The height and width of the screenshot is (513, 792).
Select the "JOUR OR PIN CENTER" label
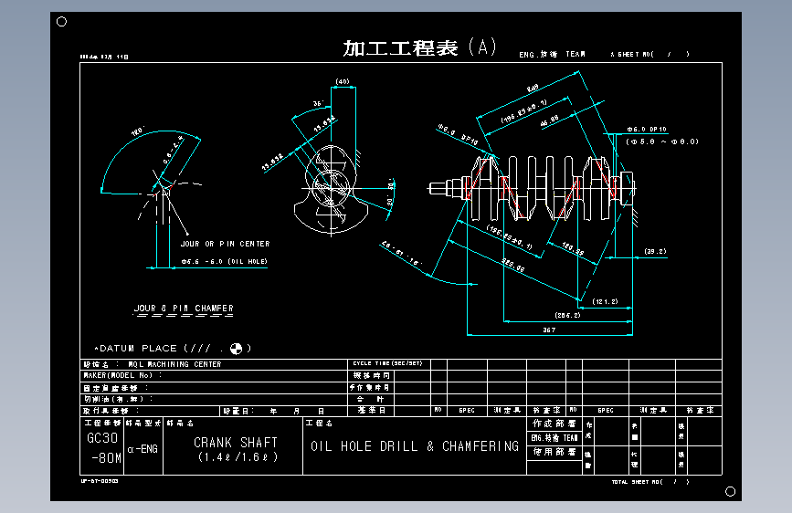coord(226,244)
